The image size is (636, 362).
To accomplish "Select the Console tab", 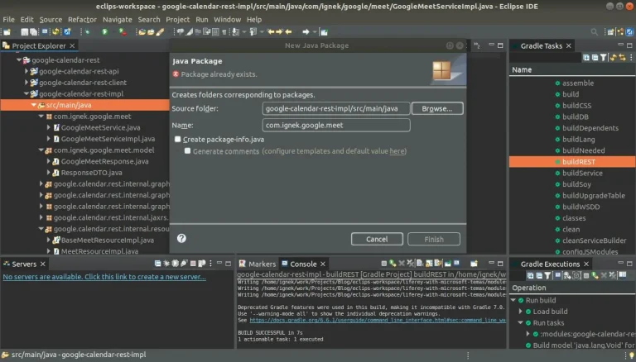I will pyautogui.click(x=303, y=264).
